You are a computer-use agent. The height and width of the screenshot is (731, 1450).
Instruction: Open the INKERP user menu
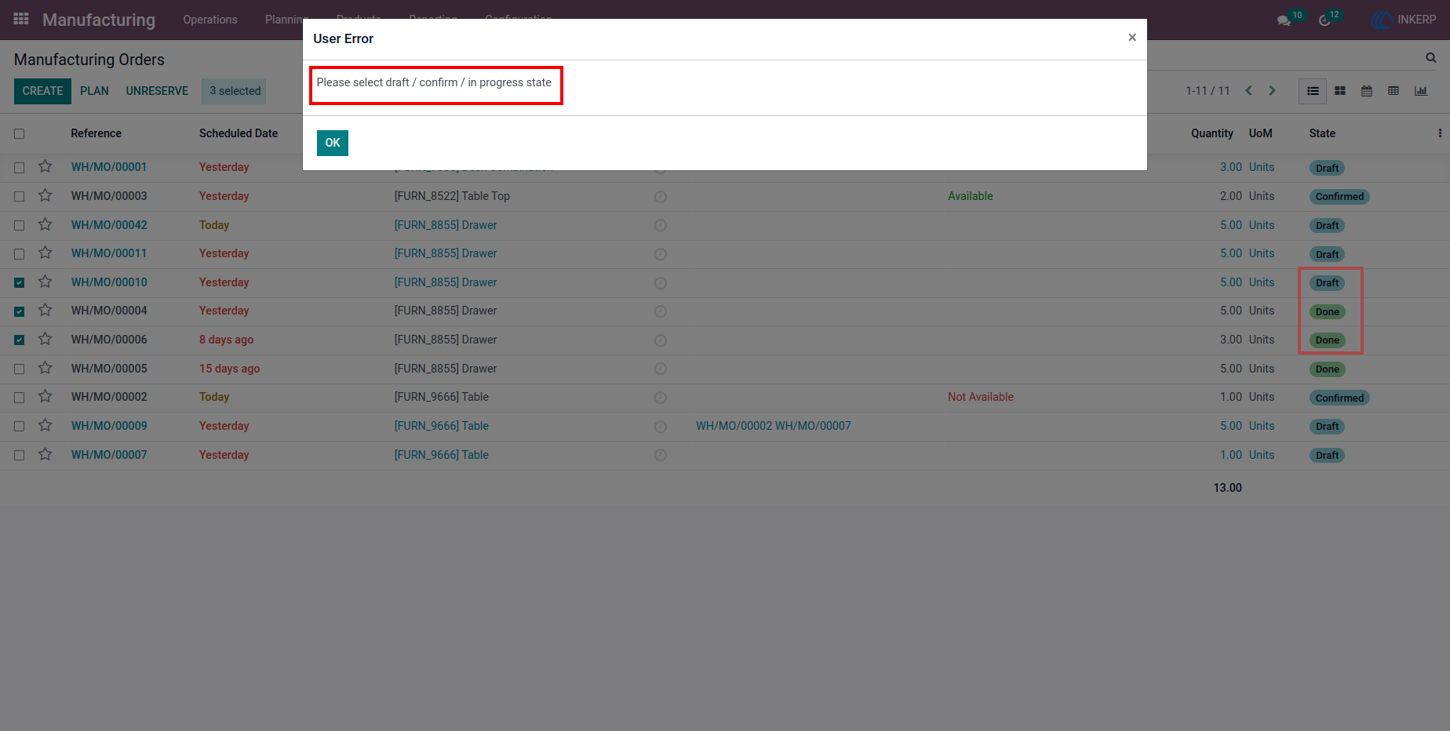coord(1404,20)
